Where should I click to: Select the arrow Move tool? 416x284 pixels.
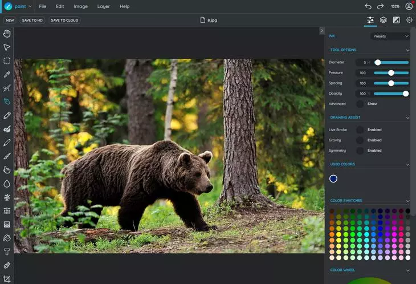[7, 47]
